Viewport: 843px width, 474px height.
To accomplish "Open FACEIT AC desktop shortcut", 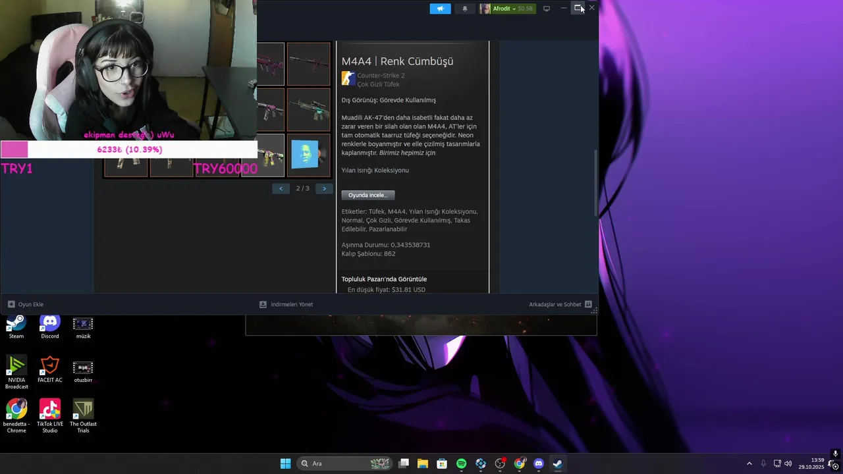I will [50, 370].
